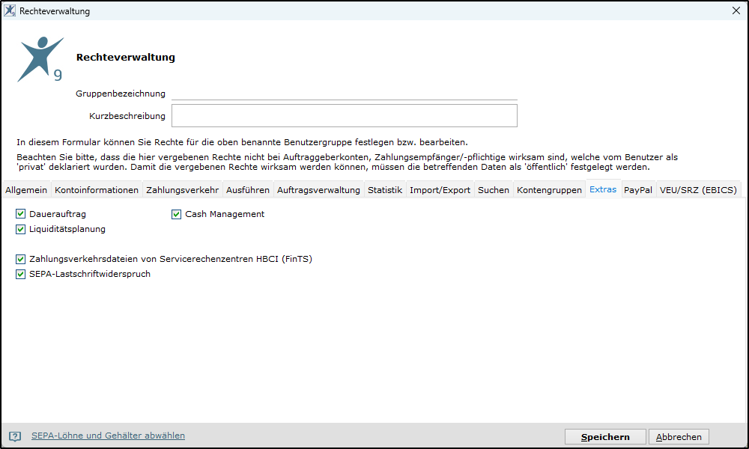Click into the Kurzbeschreibung text box
The width and height of the screenshot is (749, 449).
pyautogui.click(x=345, y=116)
